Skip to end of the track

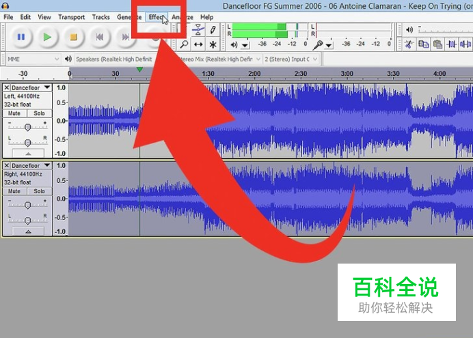[x=126, y=37]
